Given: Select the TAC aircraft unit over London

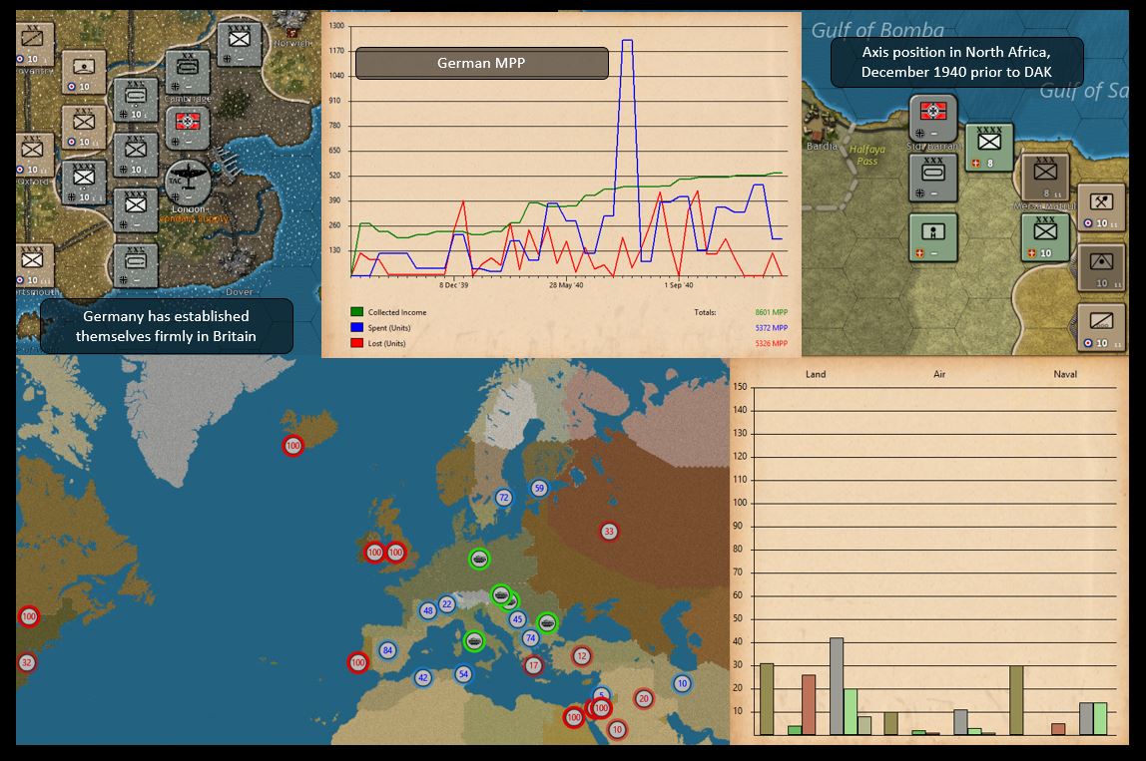Looking at the screenshot, I should coord(188,182).
